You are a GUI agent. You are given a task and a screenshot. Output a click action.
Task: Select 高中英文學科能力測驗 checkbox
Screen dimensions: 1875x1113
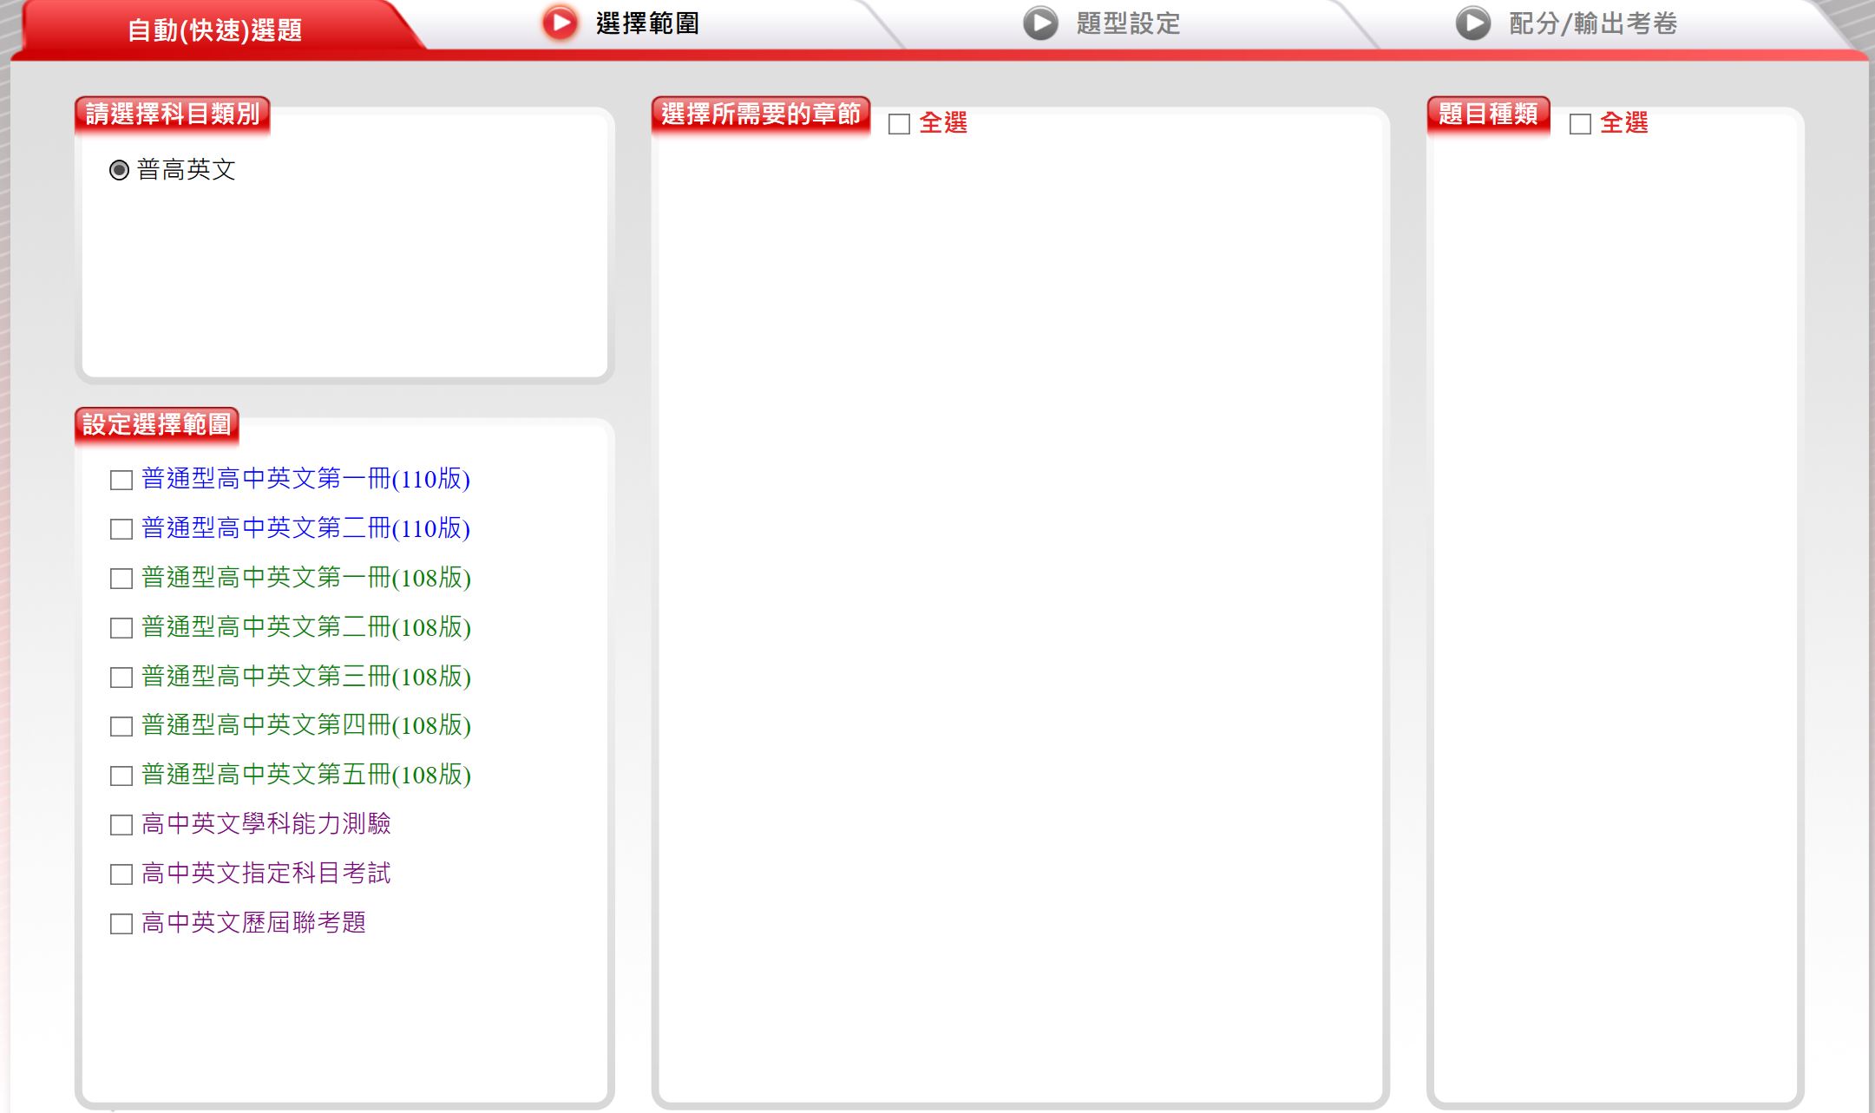point(121,825)
